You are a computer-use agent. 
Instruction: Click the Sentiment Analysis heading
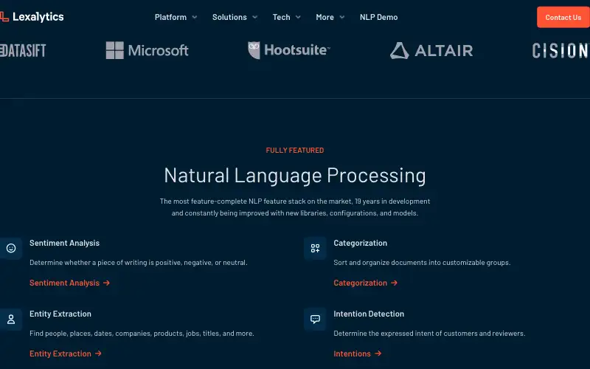click(64, 244)
